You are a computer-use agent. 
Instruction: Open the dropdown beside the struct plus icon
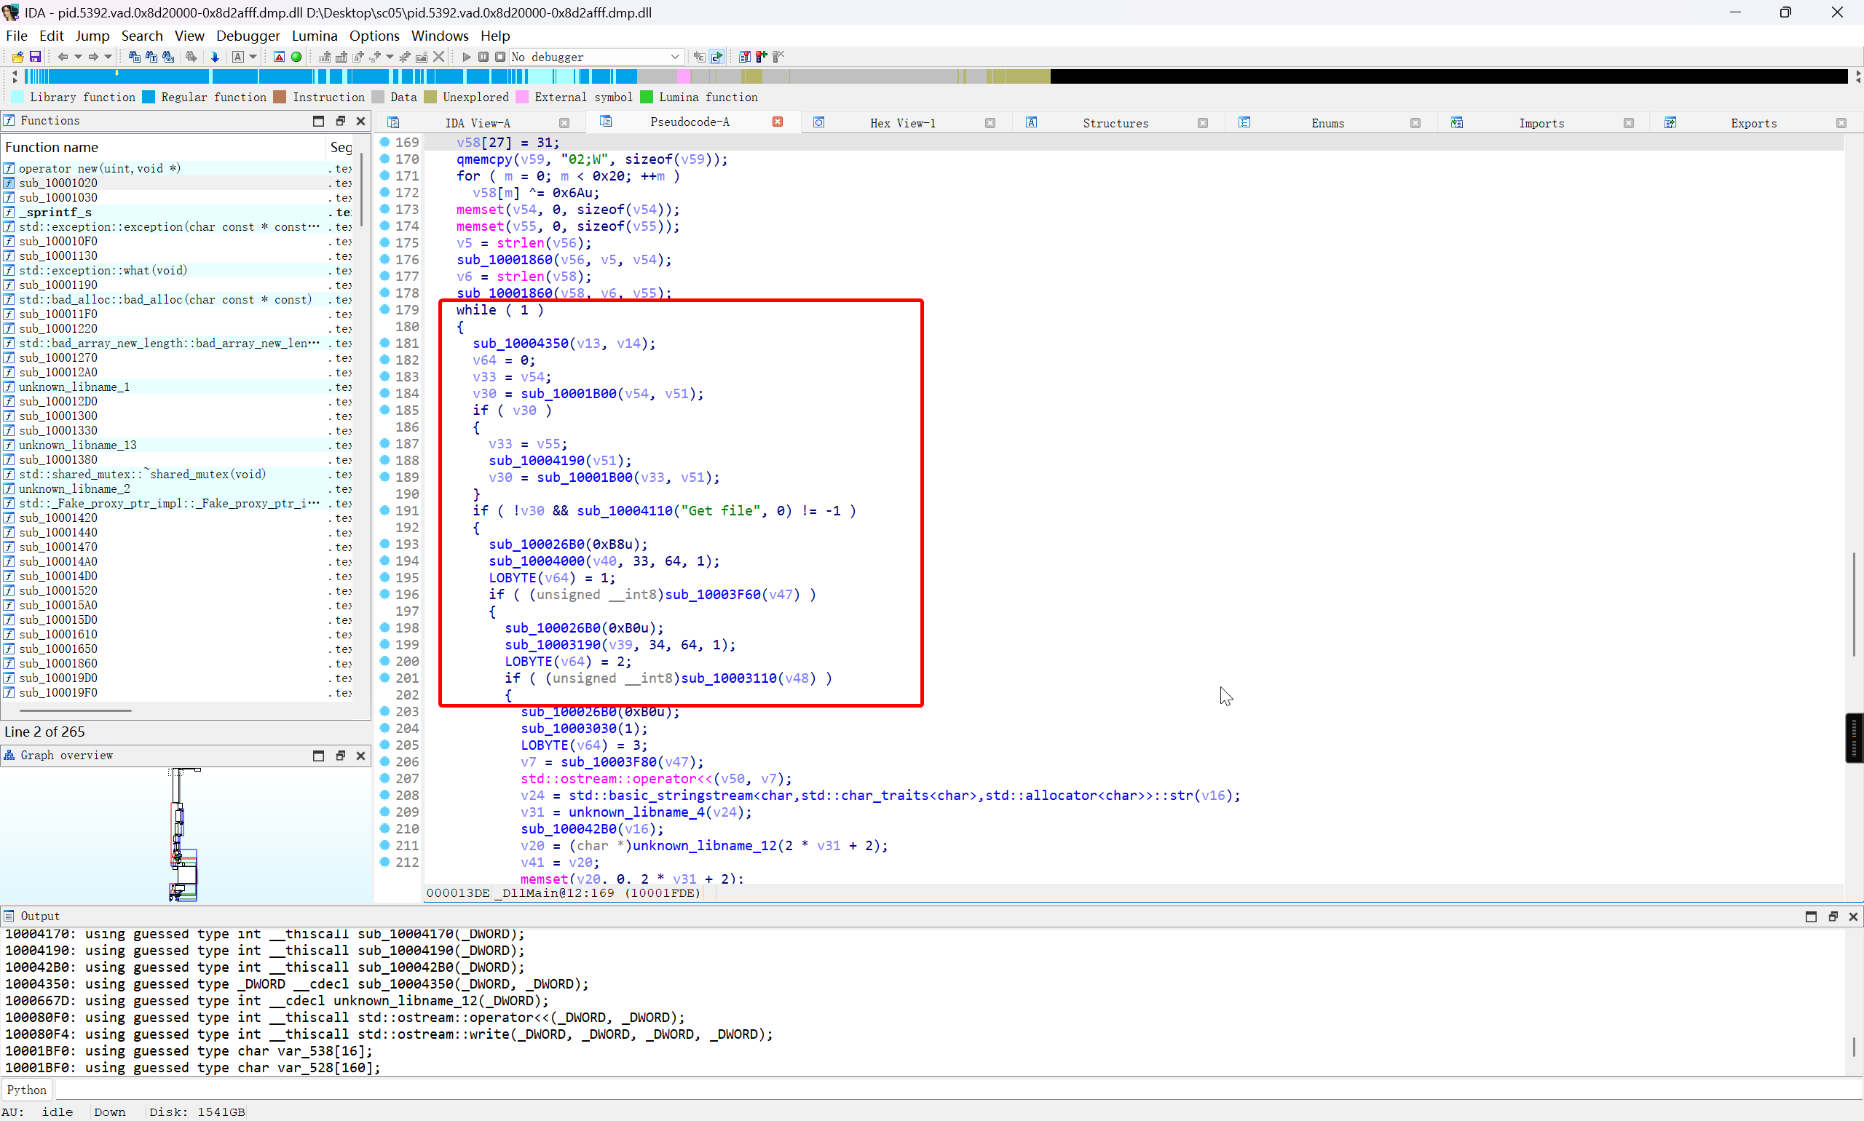coord(390,57)
